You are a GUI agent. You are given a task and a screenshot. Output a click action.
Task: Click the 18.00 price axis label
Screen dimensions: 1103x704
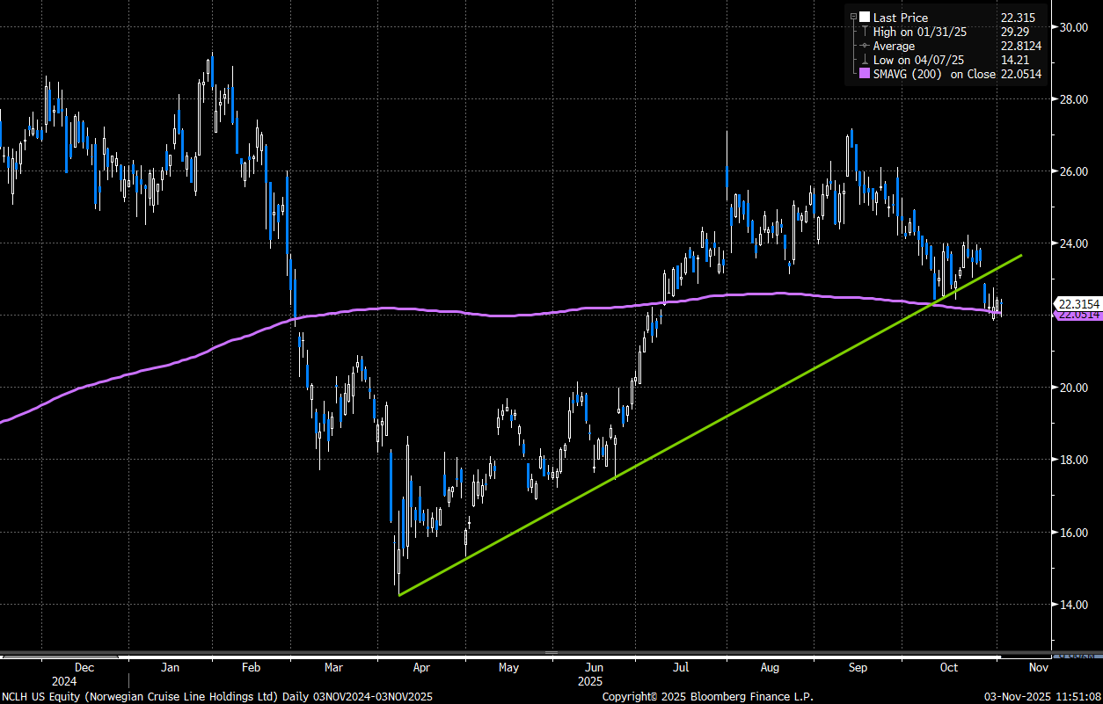click(1075, 460)
